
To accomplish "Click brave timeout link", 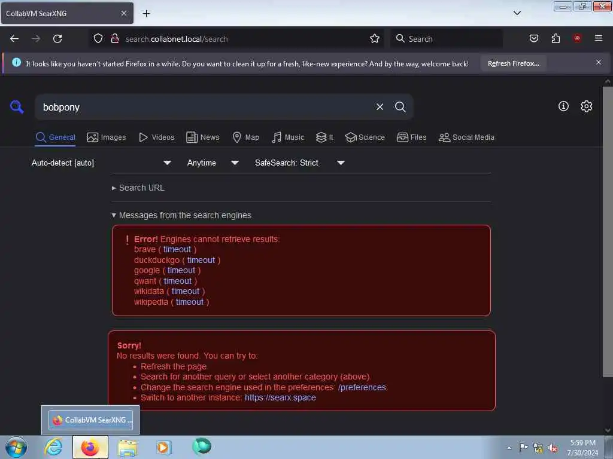I will (x=177, y=249).
